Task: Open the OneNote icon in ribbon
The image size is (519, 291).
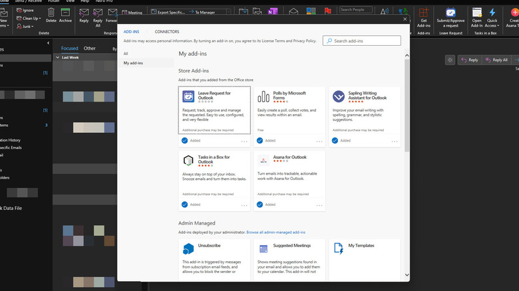Action: tap(272, 11)
